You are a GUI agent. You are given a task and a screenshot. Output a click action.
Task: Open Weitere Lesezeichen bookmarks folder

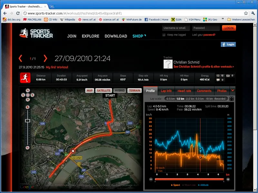pyautogui.click(x=241, y=20)
